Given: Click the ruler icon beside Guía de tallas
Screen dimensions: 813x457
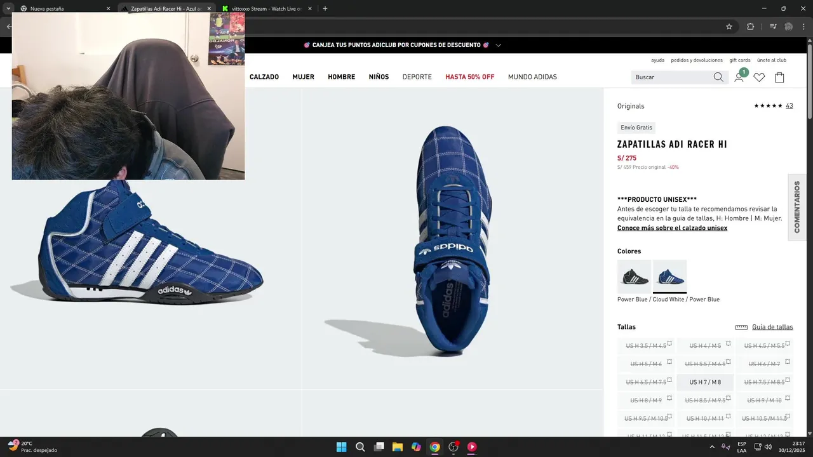Looking at the screenshot, I should (x=741, y=328).
